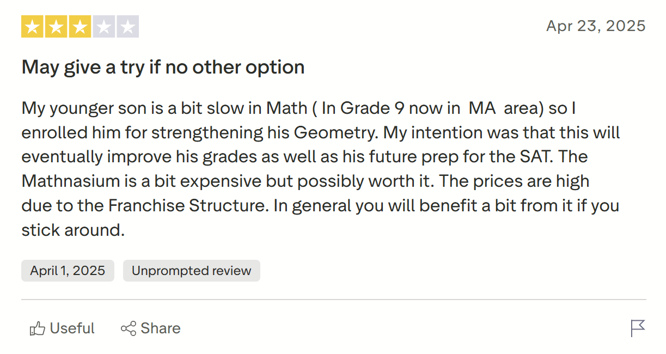Viewport: 666px width, 354px height.
Task: Open sharing options via the share icon
Action: (x=127, y=328)
